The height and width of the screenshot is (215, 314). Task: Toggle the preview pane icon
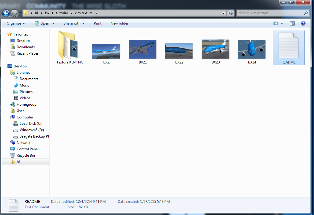tap(292, 23)
